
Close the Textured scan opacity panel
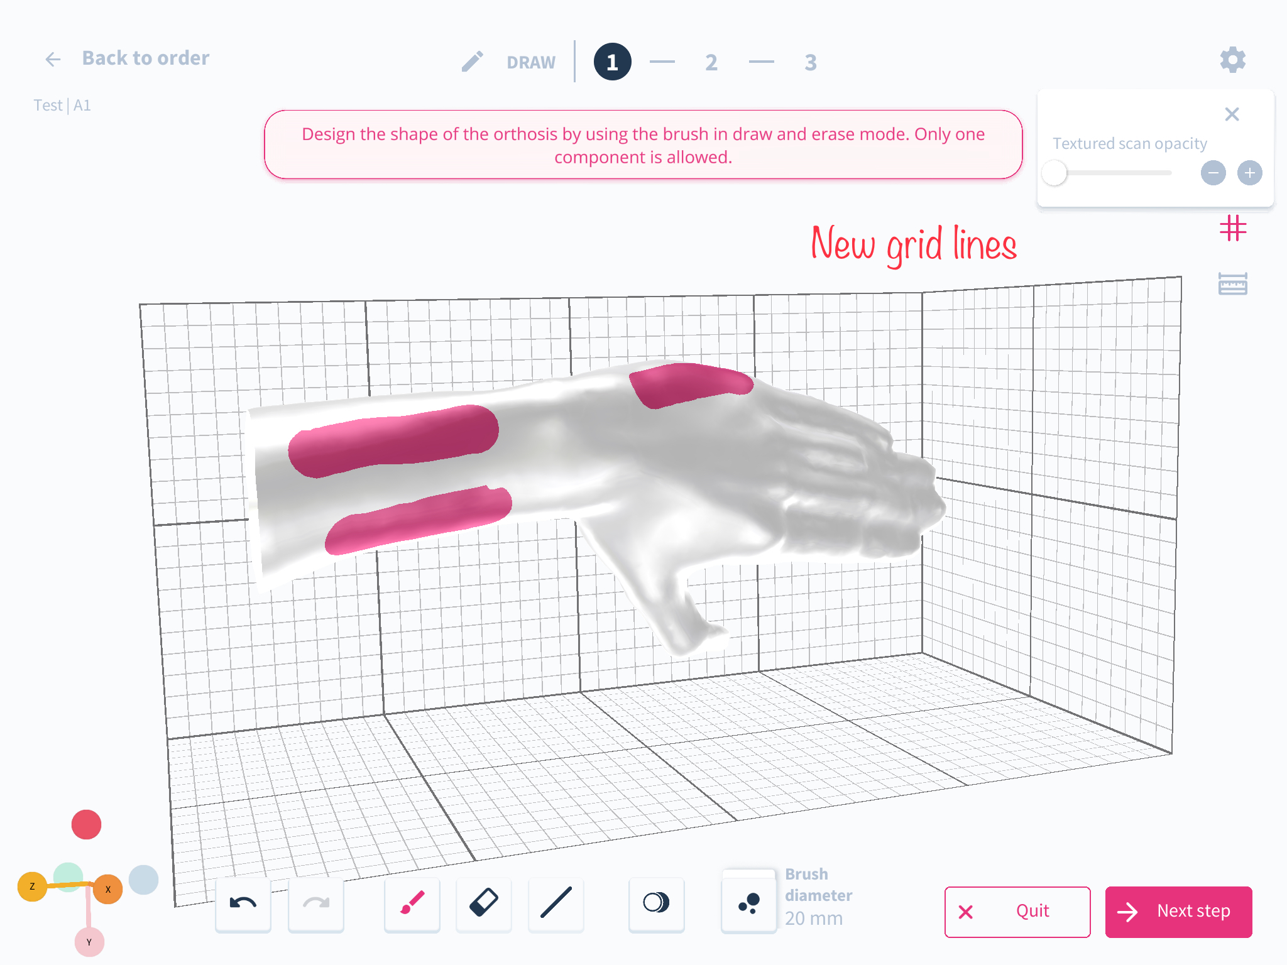pos(1232,114)
